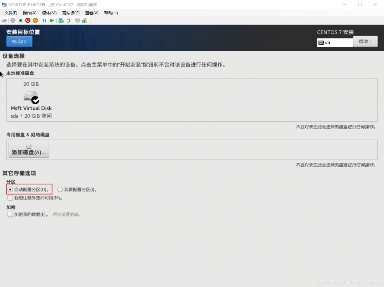
Task: Click the '本地标准磁盘' label
Action: (x=20, y=73)
